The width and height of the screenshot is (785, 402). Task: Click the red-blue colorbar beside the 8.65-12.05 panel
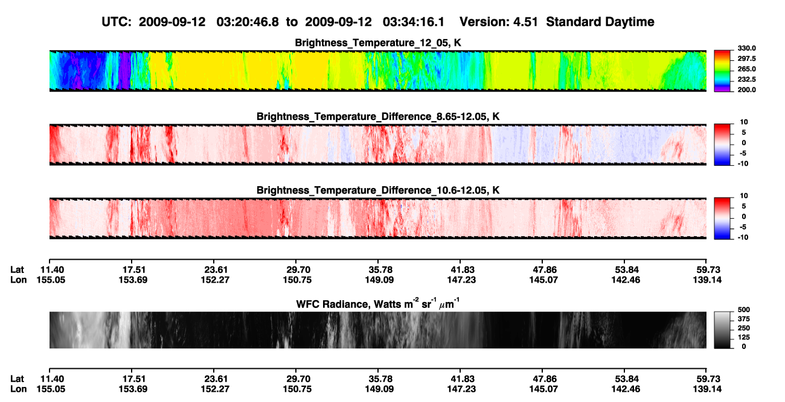pos(723,145)
